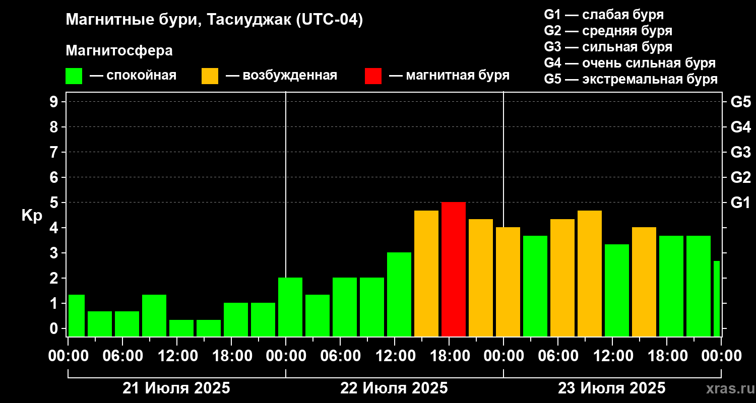The width and height of the screenshot is (756, 403).
Task: Click the 'магнитная буря' legend text
Action: (458, 76)
